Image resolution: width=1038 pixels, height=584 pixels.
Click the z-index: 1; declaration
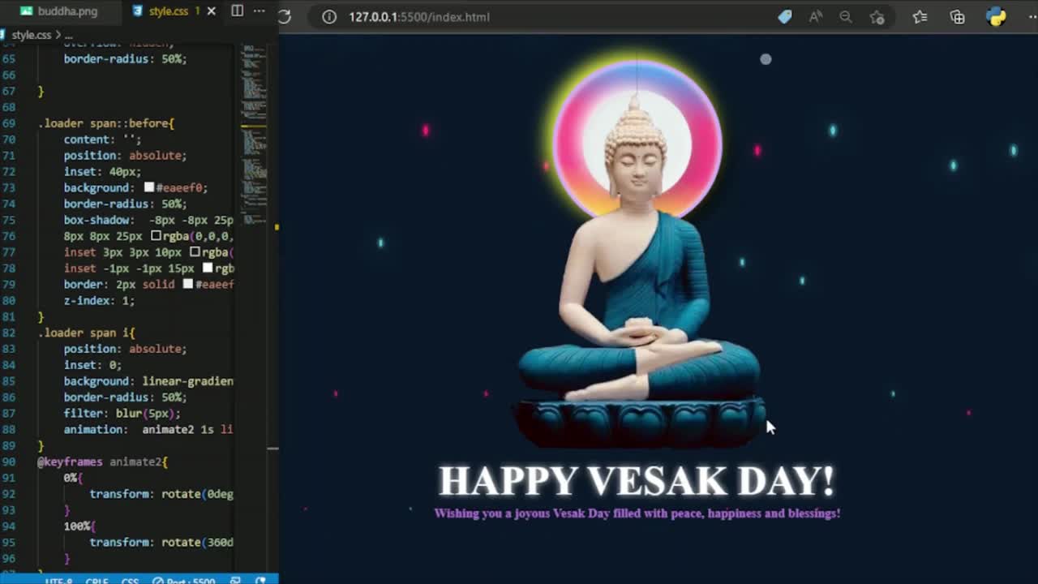[x=99, y=300]
